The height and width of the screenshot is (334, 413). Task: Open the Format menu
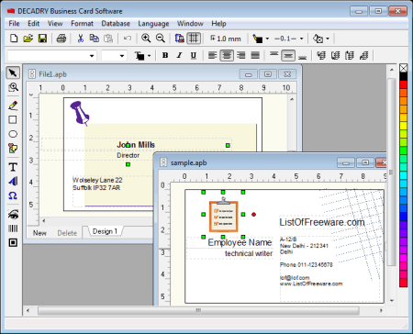82,24
